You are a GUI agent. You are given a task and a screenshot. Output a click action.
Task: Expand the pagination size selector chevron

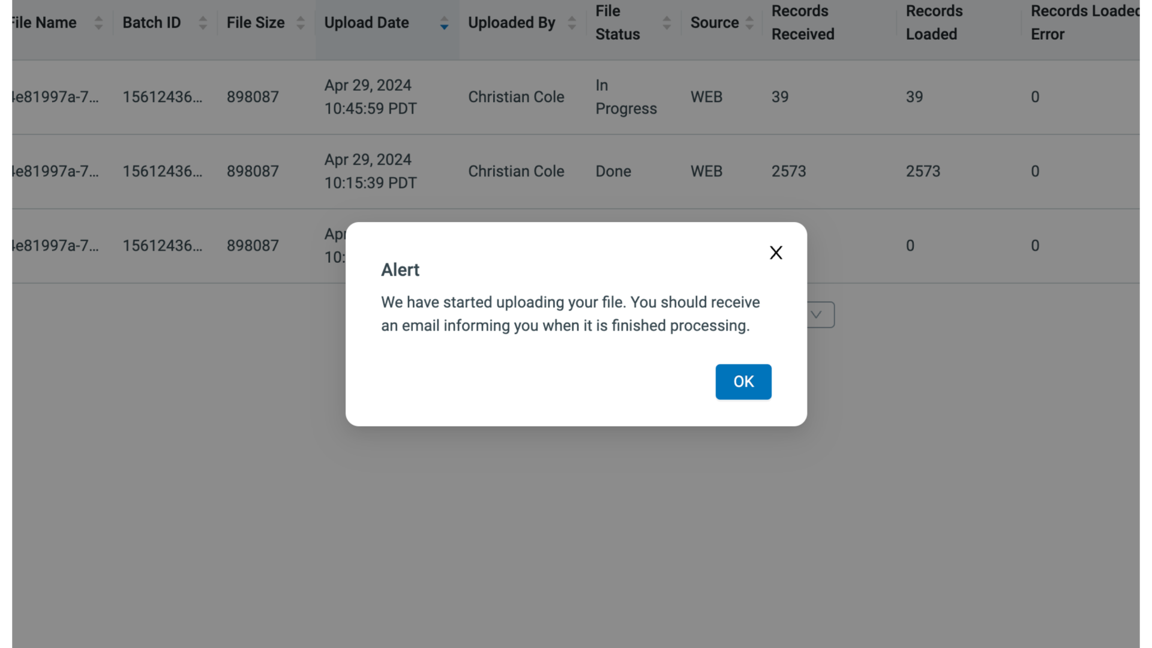[x=816, y=314]
